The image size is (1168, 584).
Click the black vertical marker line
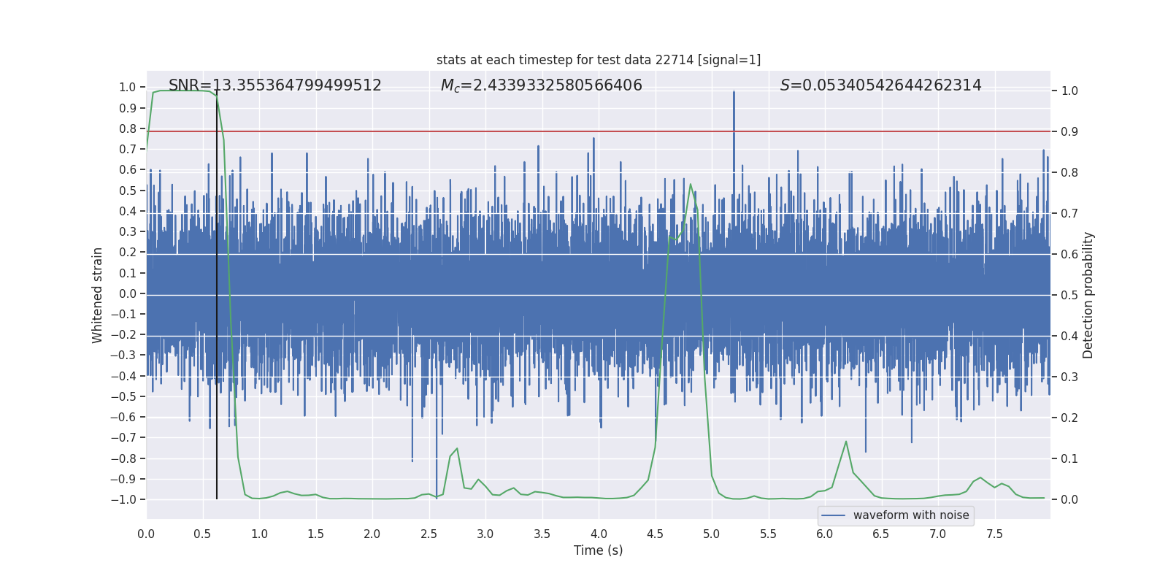tap(217, 438)
